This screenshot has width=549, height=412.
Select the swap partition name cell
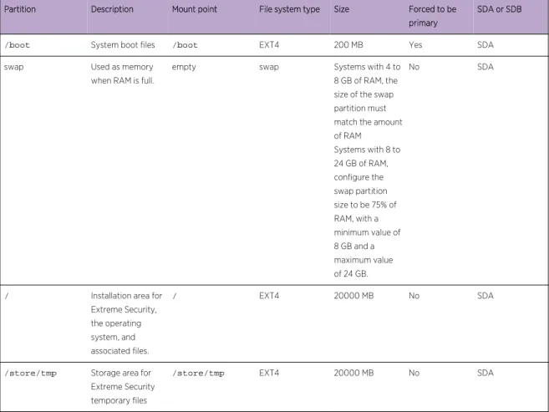tap(13, 67)
